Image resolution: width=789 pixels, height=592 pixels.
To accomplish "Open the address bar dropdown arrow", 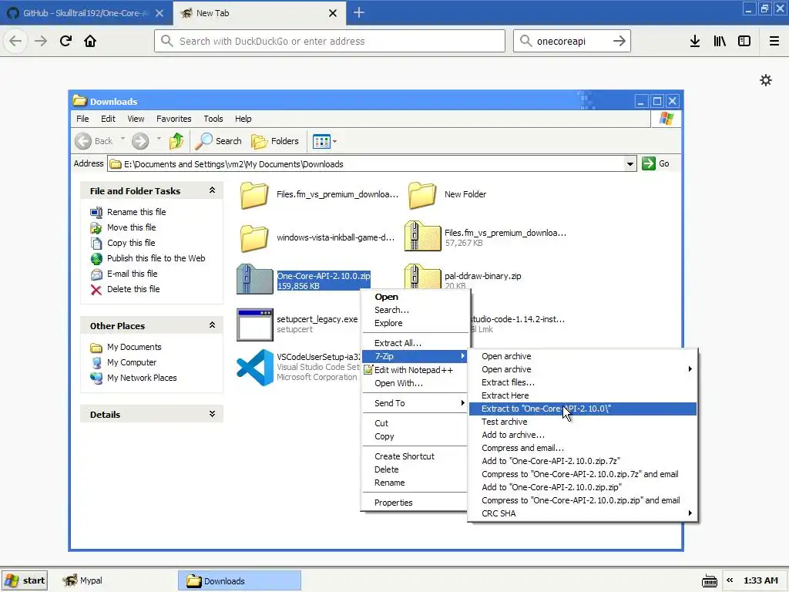I will 630,164.
